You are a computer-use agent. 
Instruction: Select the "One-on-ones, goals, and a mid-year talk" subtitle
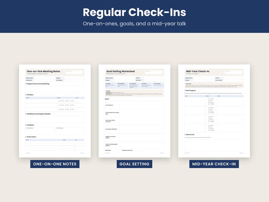[134, 23]
